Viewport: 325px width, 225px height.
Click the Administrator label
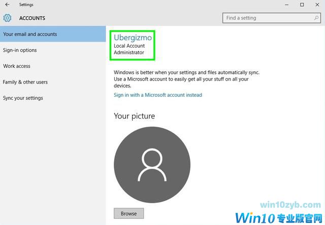click(x=128, y=52)
